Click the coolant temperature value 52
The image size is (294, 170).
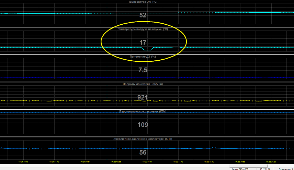(143, 15)
